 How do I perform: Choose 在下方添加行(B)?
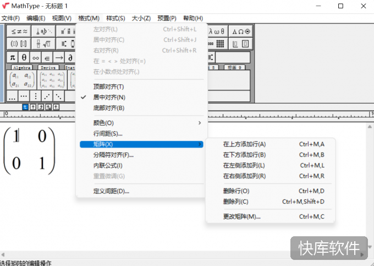(x=271, y=155)
